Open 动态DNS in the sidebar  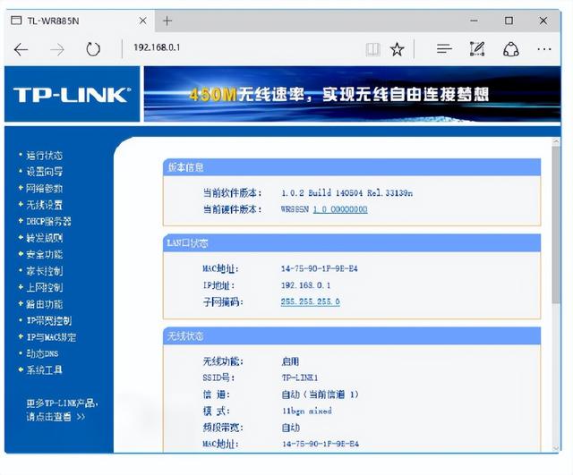tap(42, 353)
